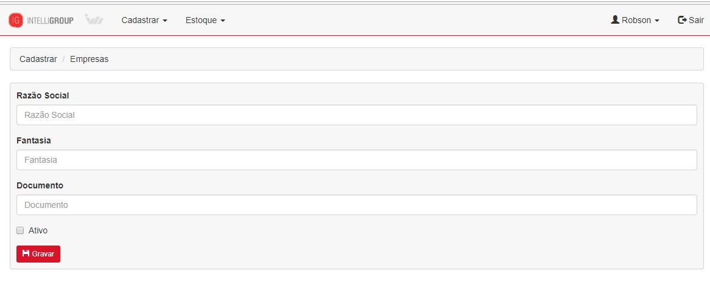Save the form with the Gravar button
This screenshot has height=282, width=710.
tap(38, 254)
